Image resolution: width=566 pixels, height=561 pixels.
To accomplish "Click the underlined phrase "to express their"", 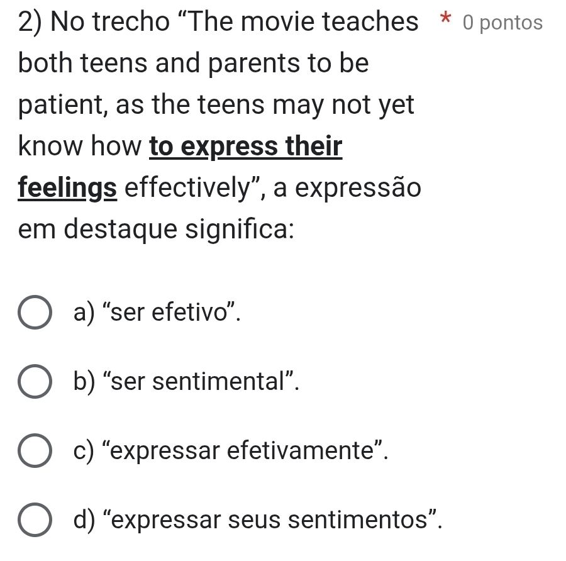I will pos(246,147).
